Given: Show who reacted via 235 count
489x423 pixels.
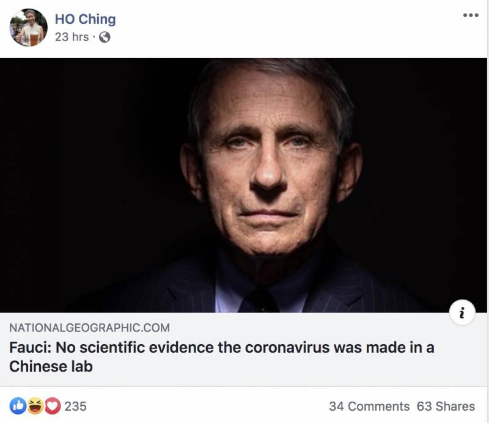Looking at the screenshot, I should [75, 406].
